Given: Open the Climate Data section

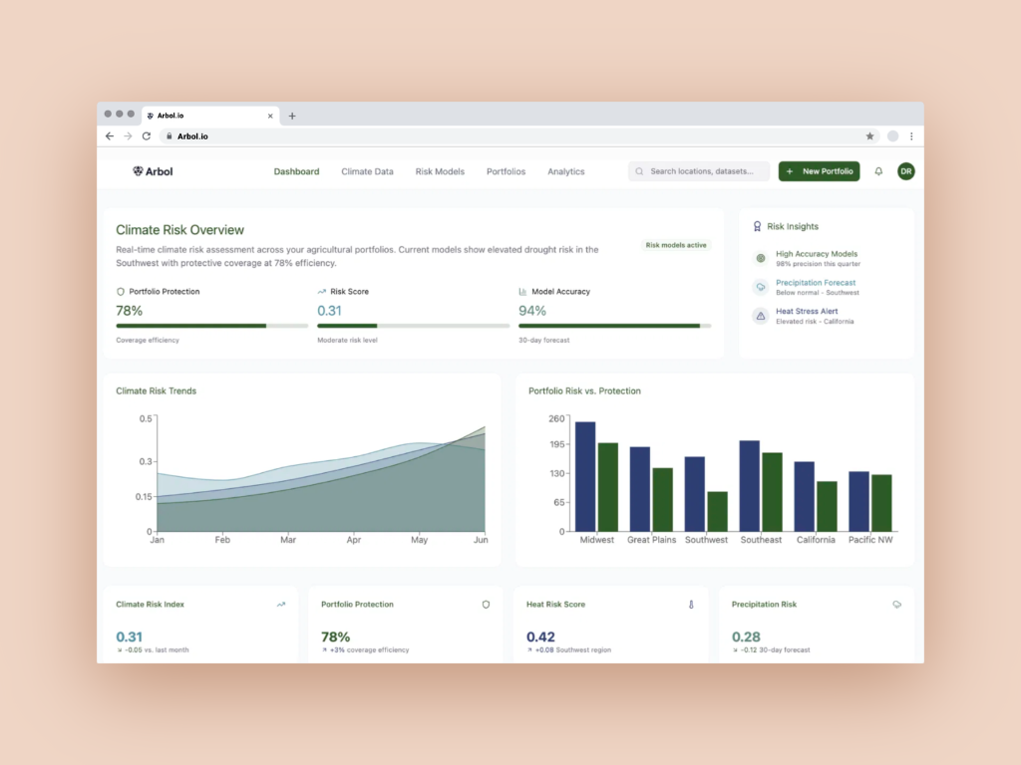Looking at the screenshot, I should click(367, 171).
